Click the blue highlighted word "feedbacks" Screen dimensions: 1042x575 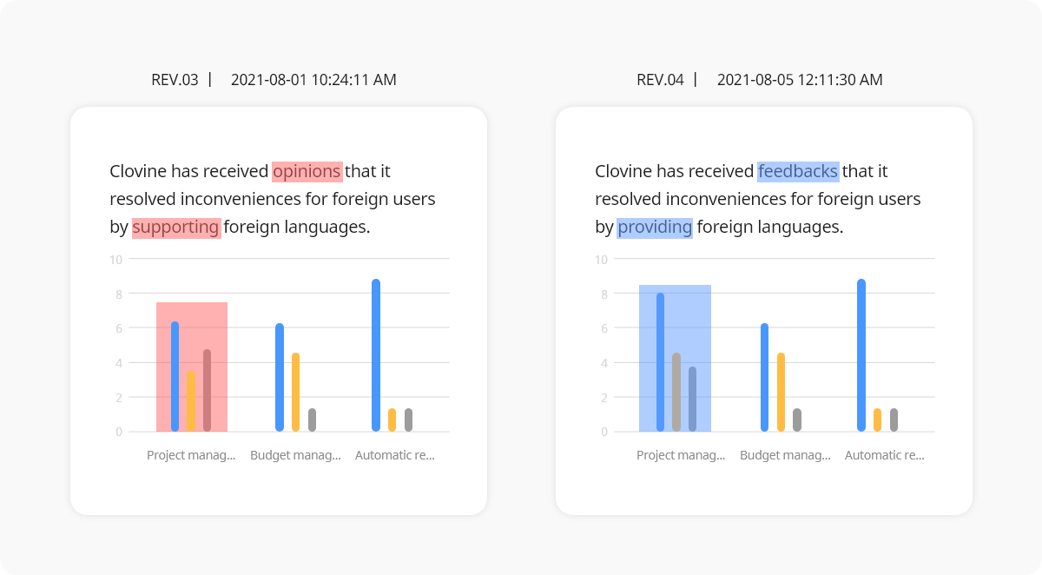click(x=799, y=171)
